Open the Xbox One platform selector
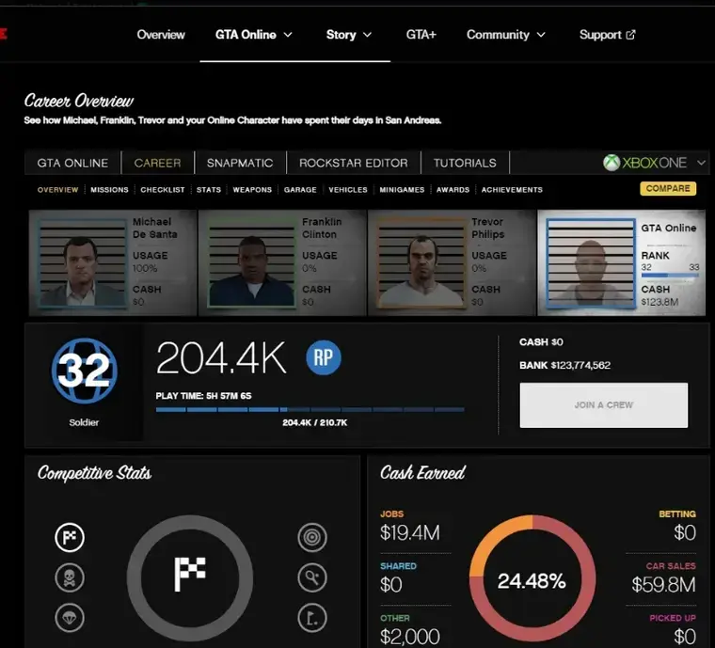The image size is (715, 648). (x=654, y=163)
